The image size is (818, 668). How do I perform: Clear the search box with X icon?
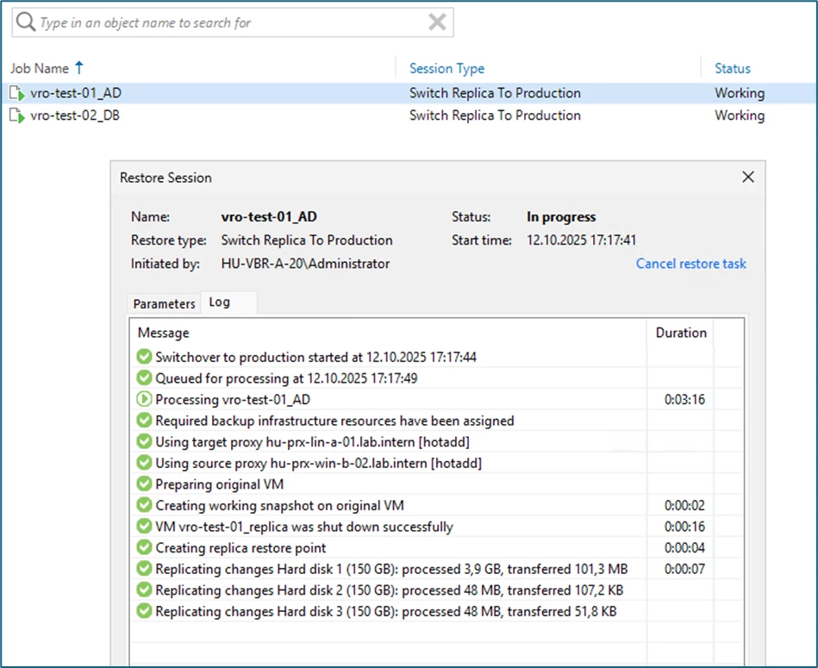[437, 22]
